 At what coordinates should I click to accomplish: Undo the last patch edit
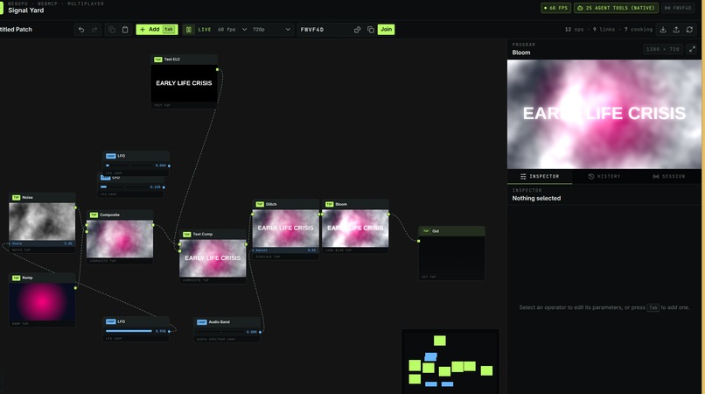81,30
